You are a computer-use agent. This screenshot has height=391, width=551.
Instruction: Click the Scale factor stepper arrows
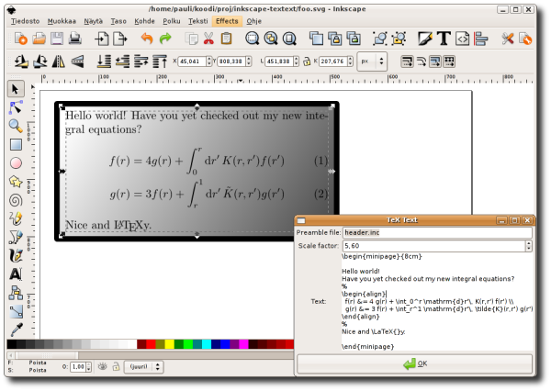(529, 246)
